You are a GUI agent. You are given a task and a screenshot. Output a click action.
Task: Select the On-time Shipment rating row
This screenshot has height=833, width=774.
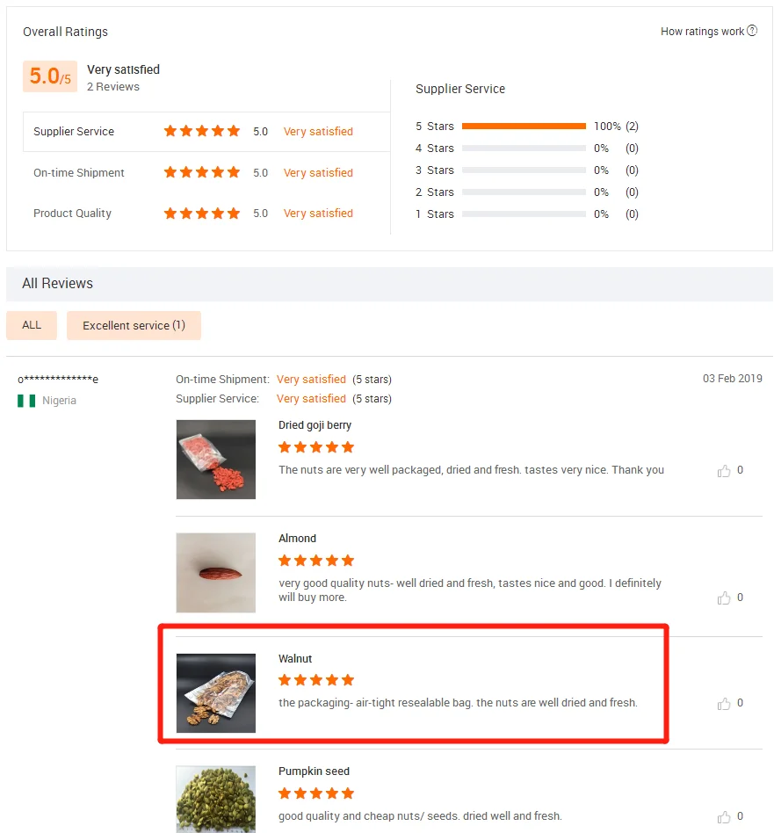206,173
